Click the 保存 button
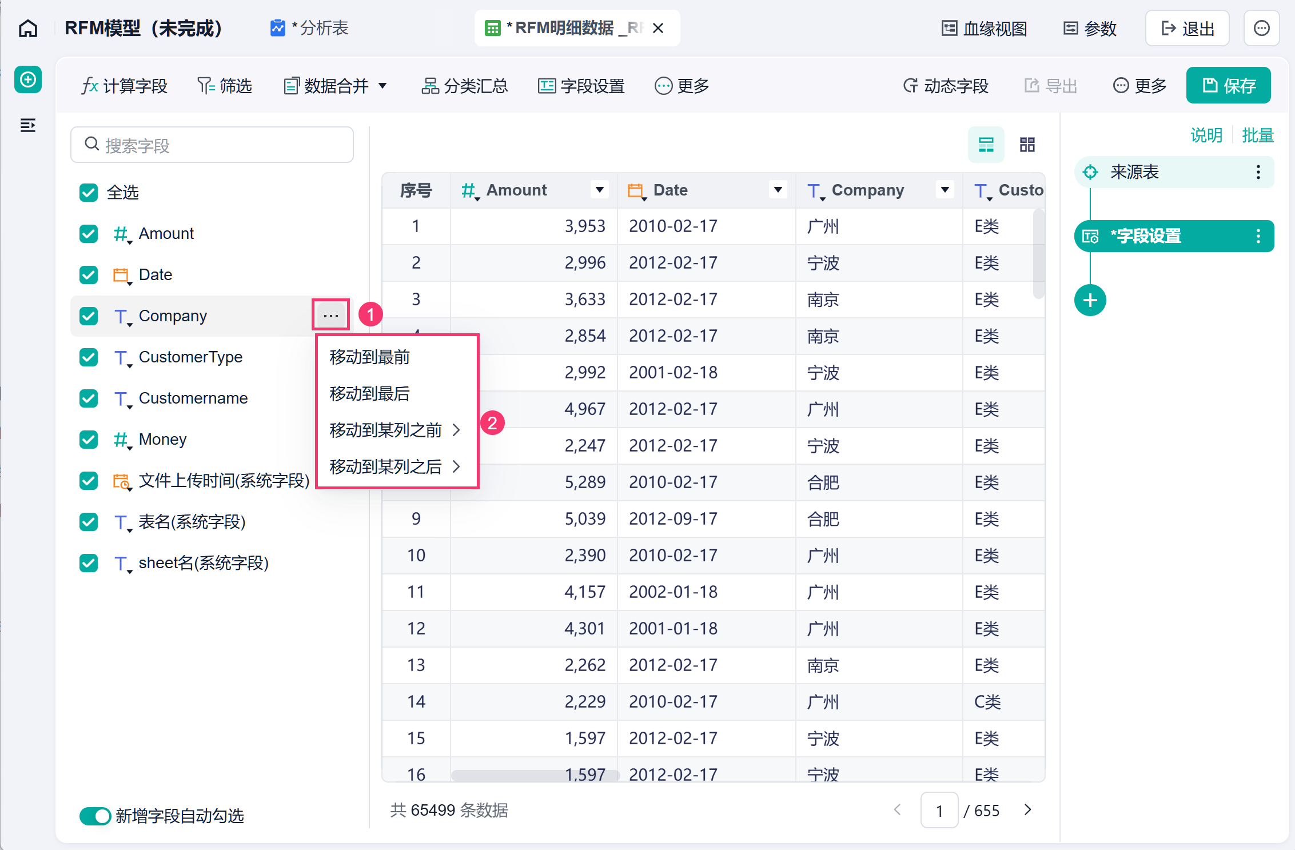 1228,86
